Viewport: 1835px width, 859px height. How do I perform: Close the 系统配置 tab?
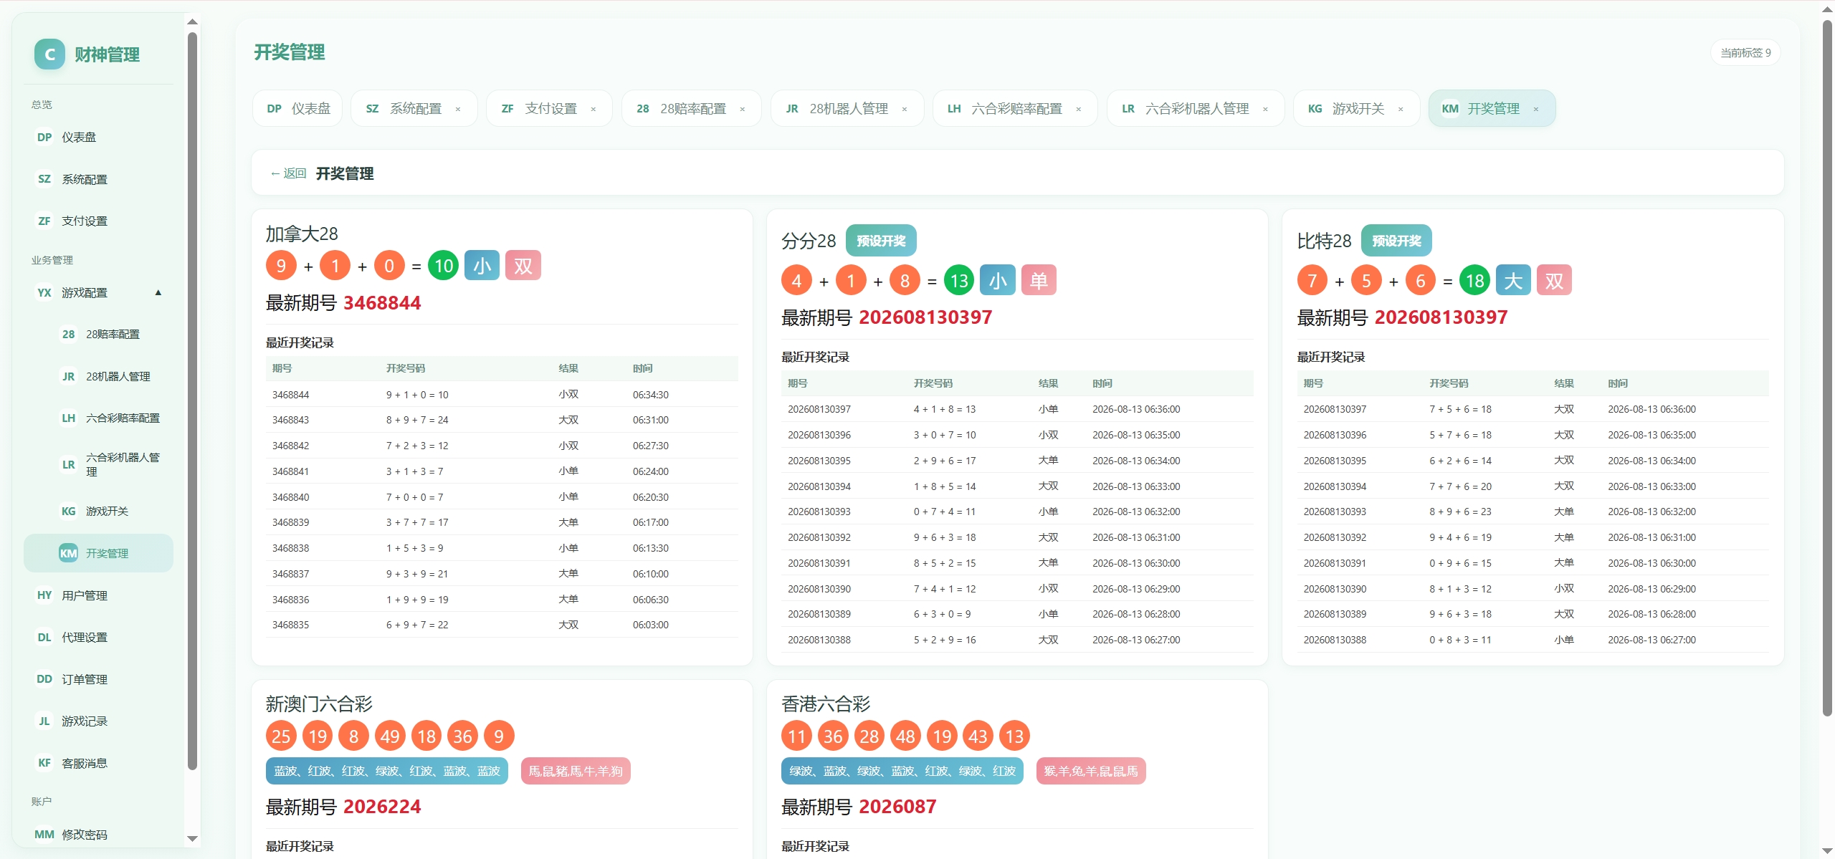click(x=458, y=109)
